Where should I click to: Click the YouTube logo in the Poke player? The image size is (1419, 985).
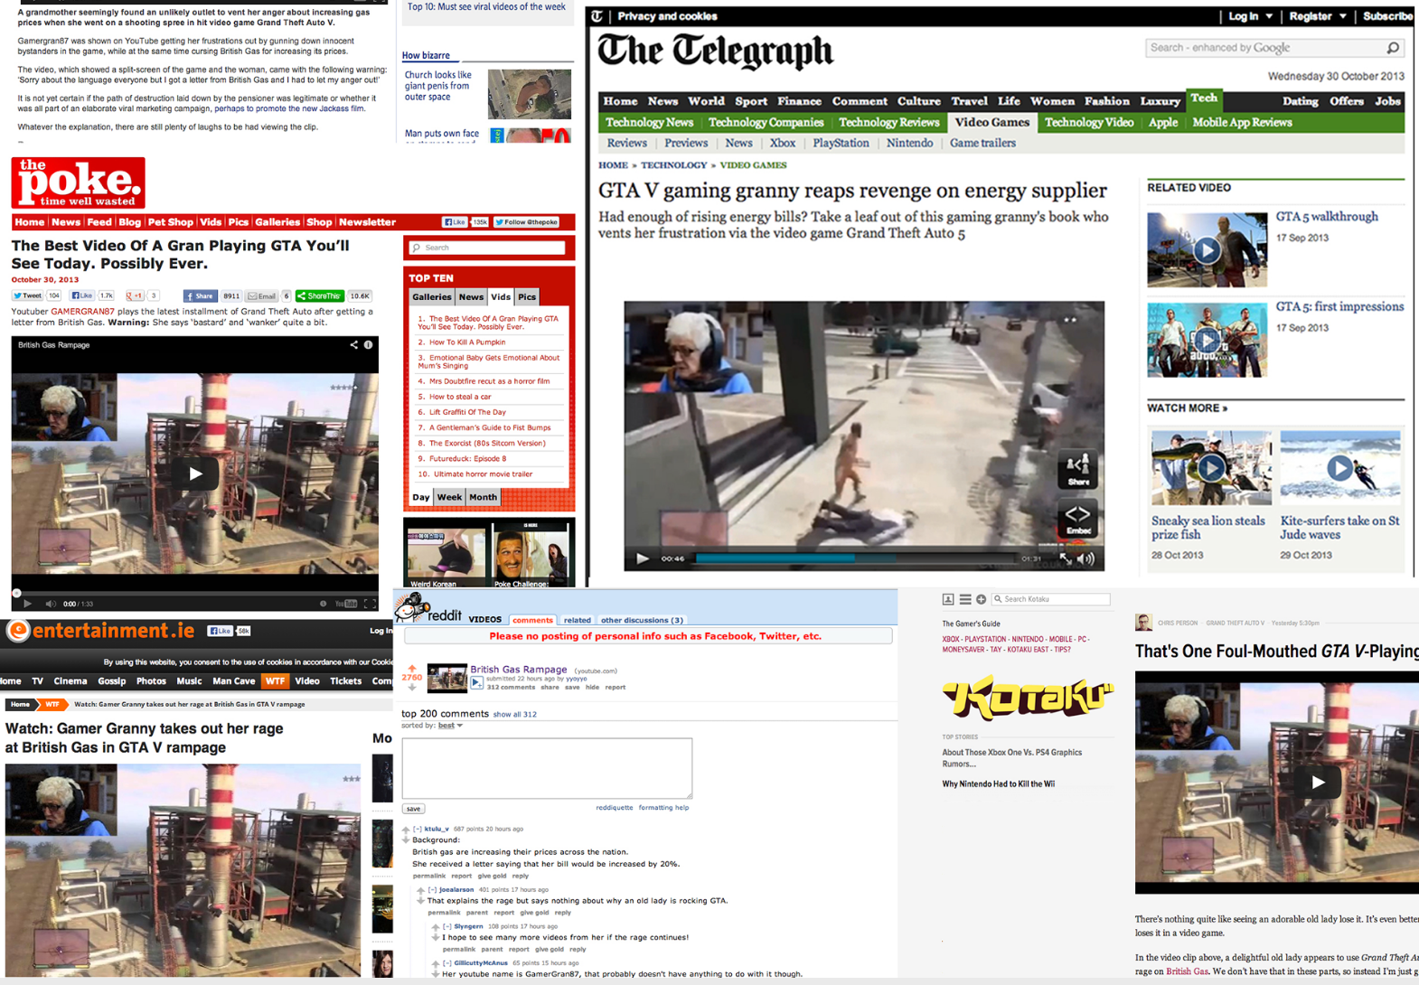click(x=346, y=604)
